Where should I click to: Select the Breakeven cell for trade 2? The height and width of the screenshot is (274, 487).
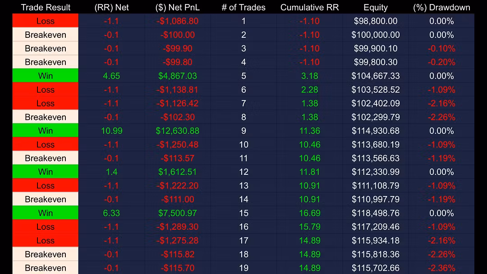(46, 35)
